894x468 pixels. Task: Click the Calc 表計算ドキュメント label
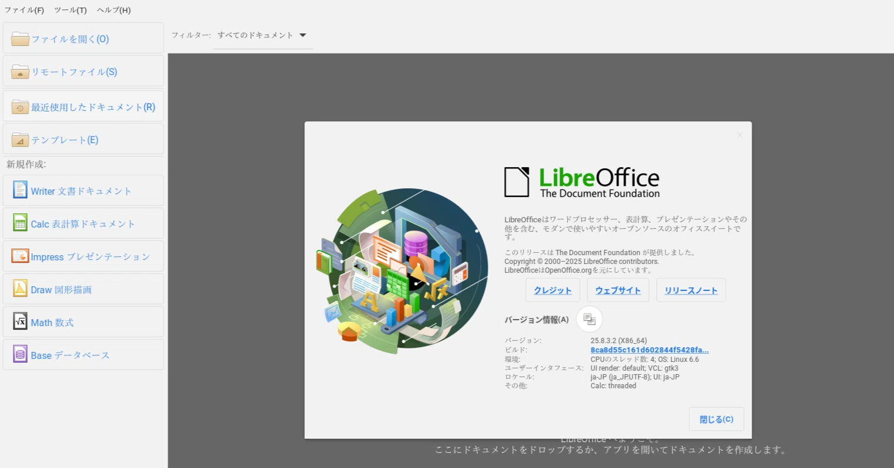point(83,224)
